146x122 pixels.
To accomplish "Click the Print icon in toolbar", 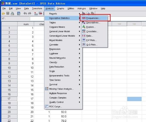I will [12, 13].
